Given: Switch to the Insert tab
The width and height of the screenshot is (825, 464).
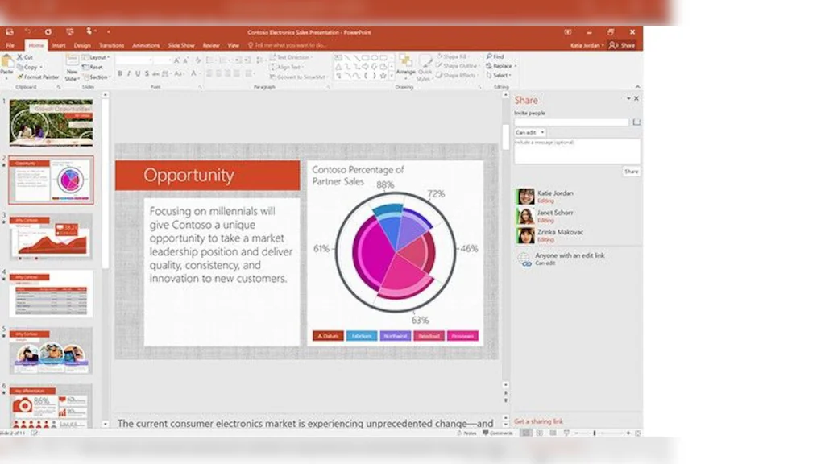Looking at the screenshot, I should tap(58, 45).
